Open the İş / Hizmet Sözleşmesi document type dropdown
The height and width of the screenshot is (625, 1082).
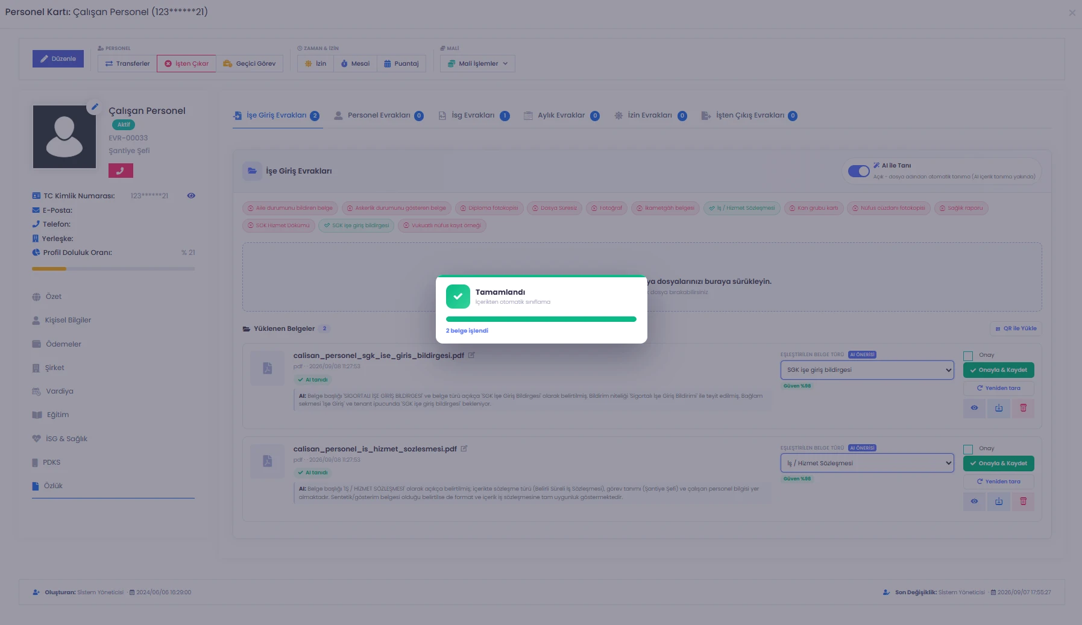[867, 463]
